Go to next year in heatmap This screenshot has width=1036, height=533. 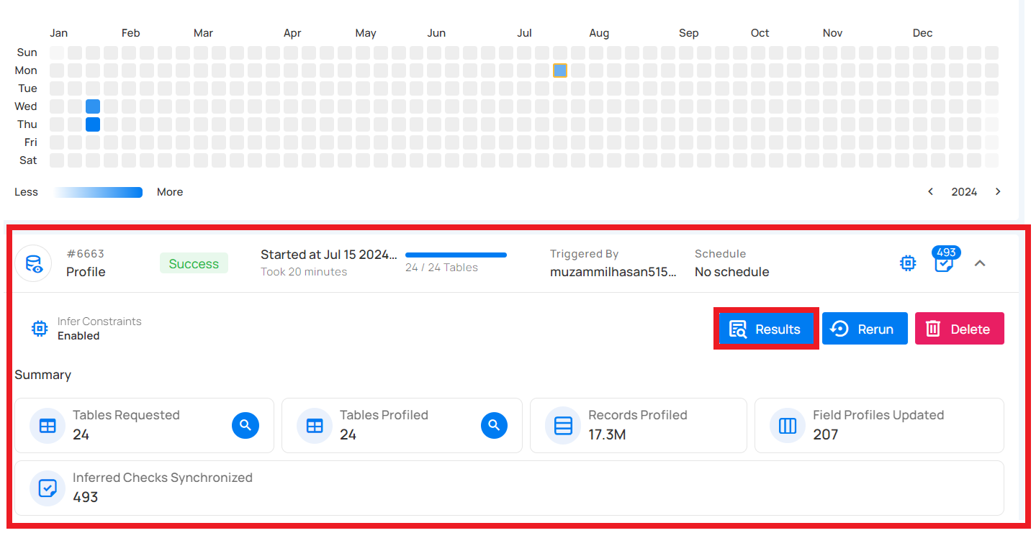(x=998, y=191)
